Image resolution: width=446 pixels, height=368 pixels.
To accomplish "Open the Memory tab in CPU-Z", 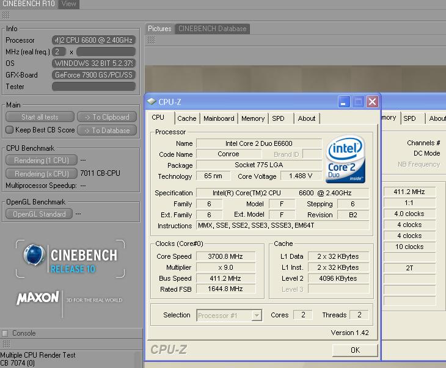I will pos(253,118).
